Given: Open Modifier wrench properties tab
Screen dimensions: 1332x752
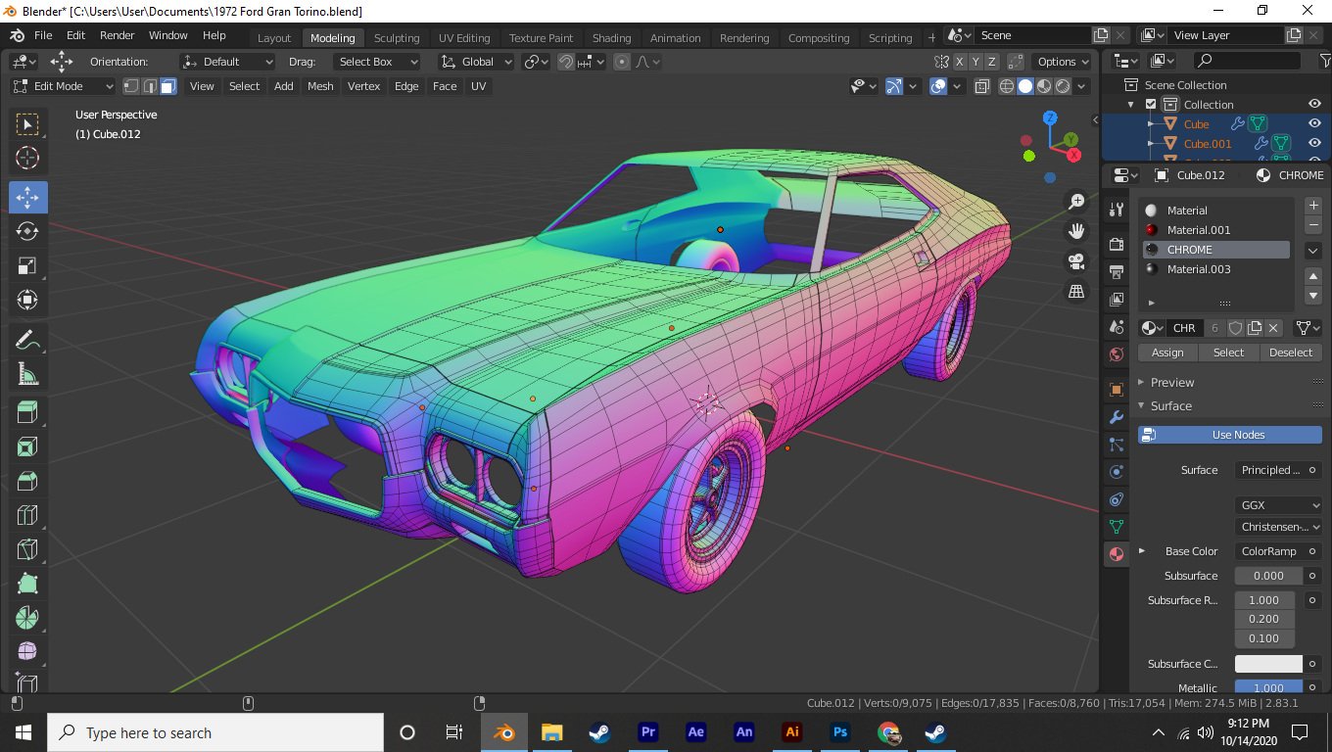Looking at the screenshot, I should click(x=1117, y=417).
